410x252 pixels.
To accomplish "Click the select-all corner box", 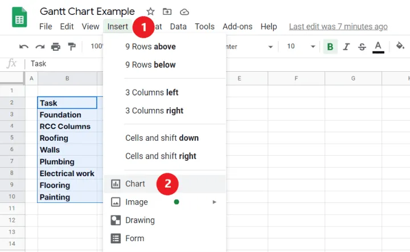I will [x=12, y=78].
